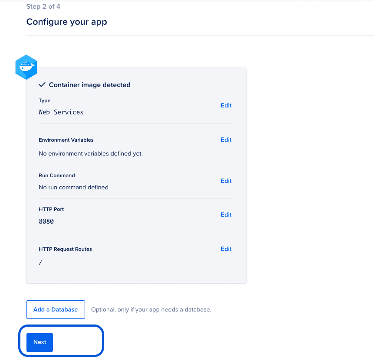Edit the Run Command

tap(226, 181)
